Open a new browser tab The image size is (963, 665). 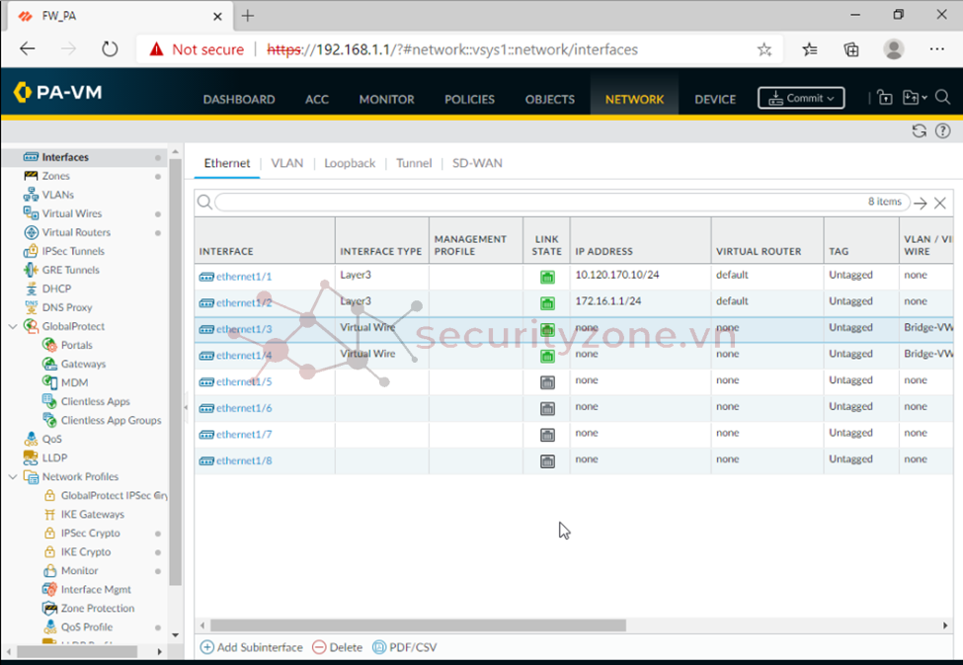(x=248, y=16)
